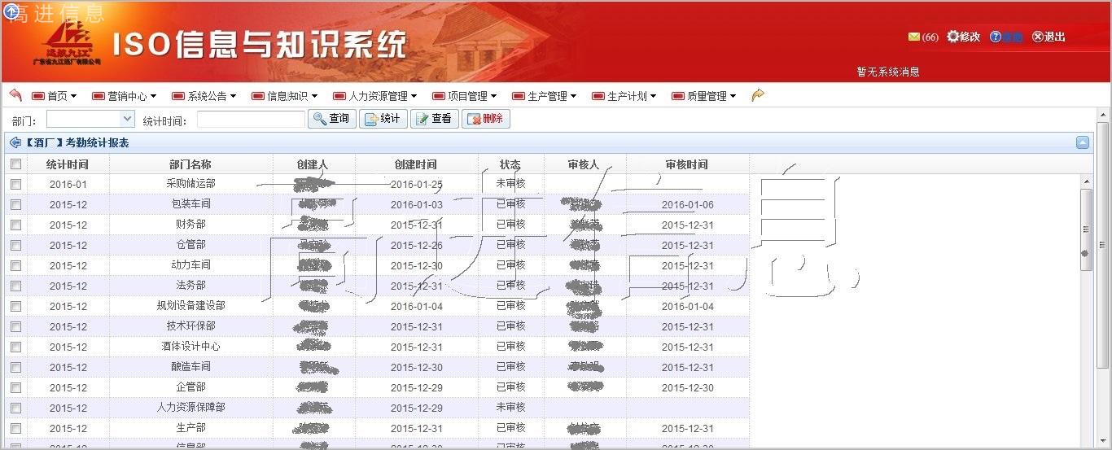Click the 修改 gear settings icon

pyautogui.click(x=953, y=37)
